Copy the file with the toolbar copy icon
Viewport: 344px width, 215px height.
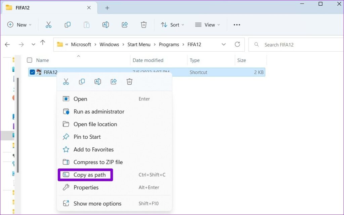[x=67, y=24]
